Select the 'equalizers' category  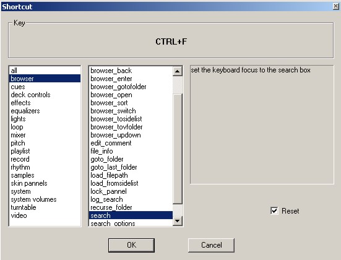45,111
